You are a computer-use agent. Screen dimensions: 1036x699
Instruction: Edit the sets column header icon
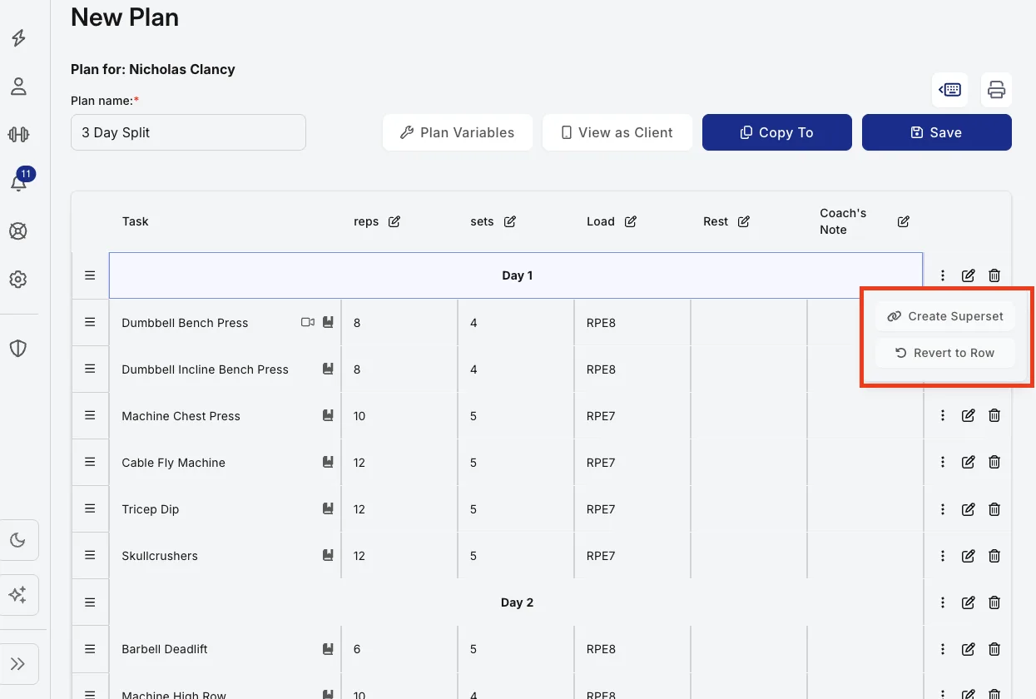coord(510,221)
